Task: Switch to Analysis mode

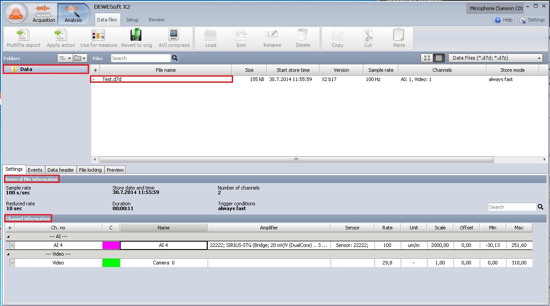Action: [73, 14]
